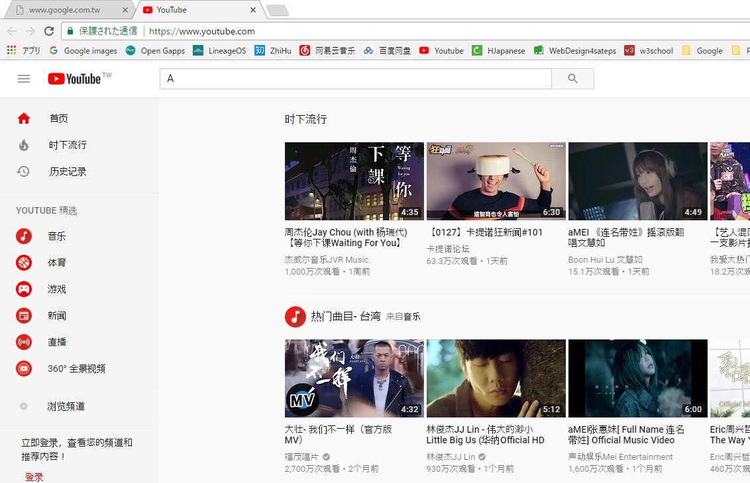Click the news icon for 新闻
The height and width of the screenshot is (483, 750).
tap(24, 316)
